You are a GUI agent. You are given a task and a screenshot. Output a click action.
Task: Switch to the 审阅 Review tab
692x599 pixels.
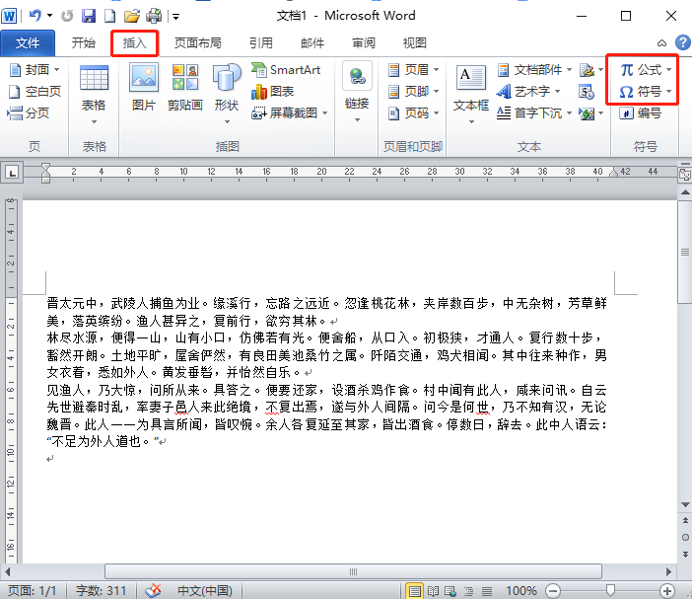[364, 43]
